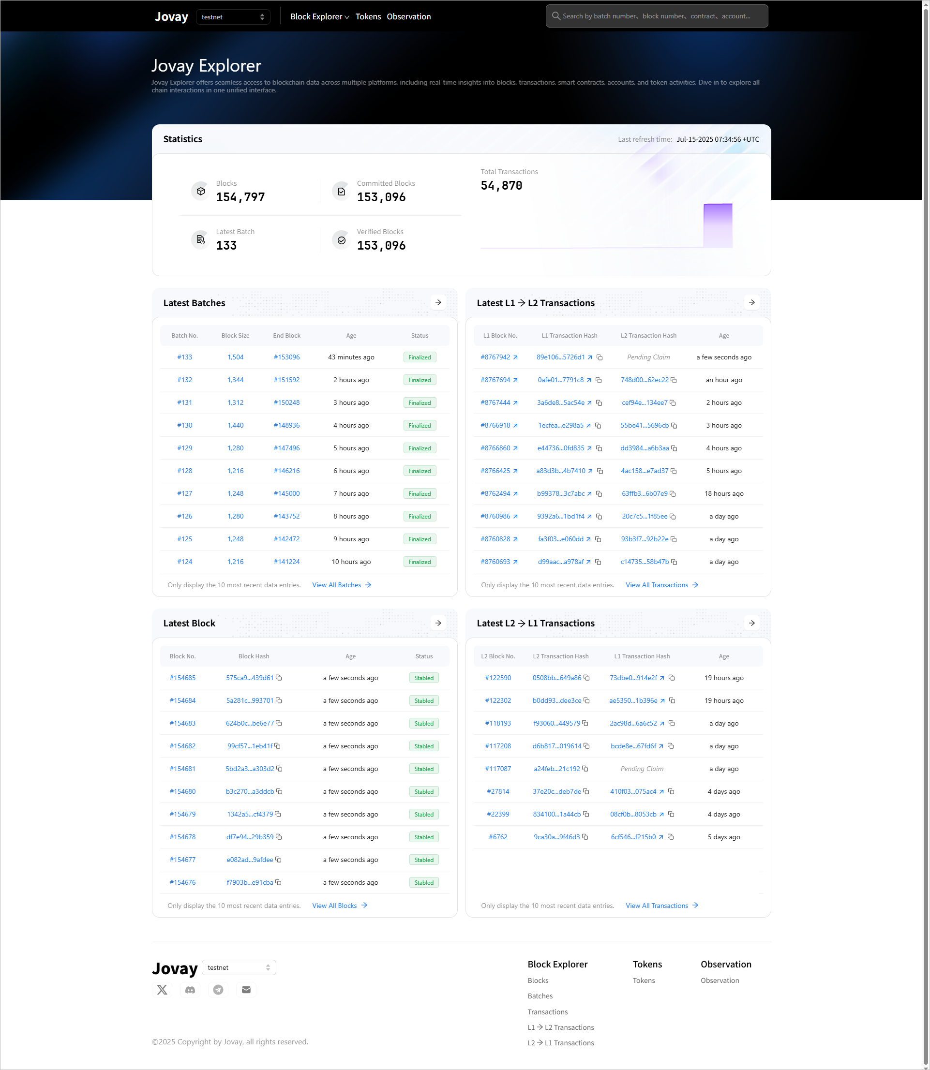Click the Latest Batch statistic icon
Image resolution: width=930 pixels, height=1070 pixels.
pos(201,240)
